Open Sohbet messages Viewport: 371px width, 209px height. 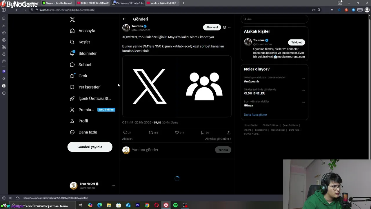[x=81, y=65]
